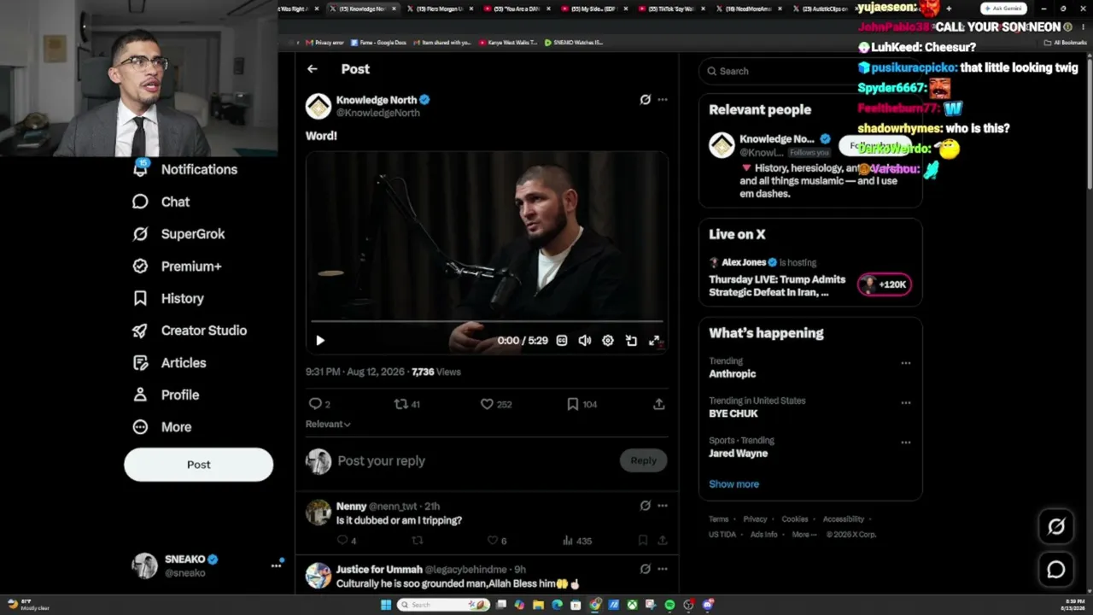
Task: Ask Grok about Nenny's reply
Action: [x=646, y=506]
